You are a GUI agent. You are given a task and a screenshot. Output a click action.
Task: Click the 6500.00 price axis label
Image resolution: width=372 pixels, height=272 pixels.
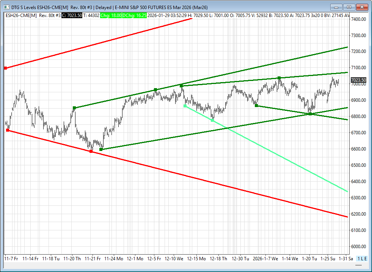(358, 165)
